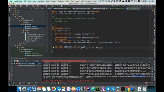Select KeyMapperService in project tree
This screenshot has height=92, width=164.
click(x=34, y=40)
